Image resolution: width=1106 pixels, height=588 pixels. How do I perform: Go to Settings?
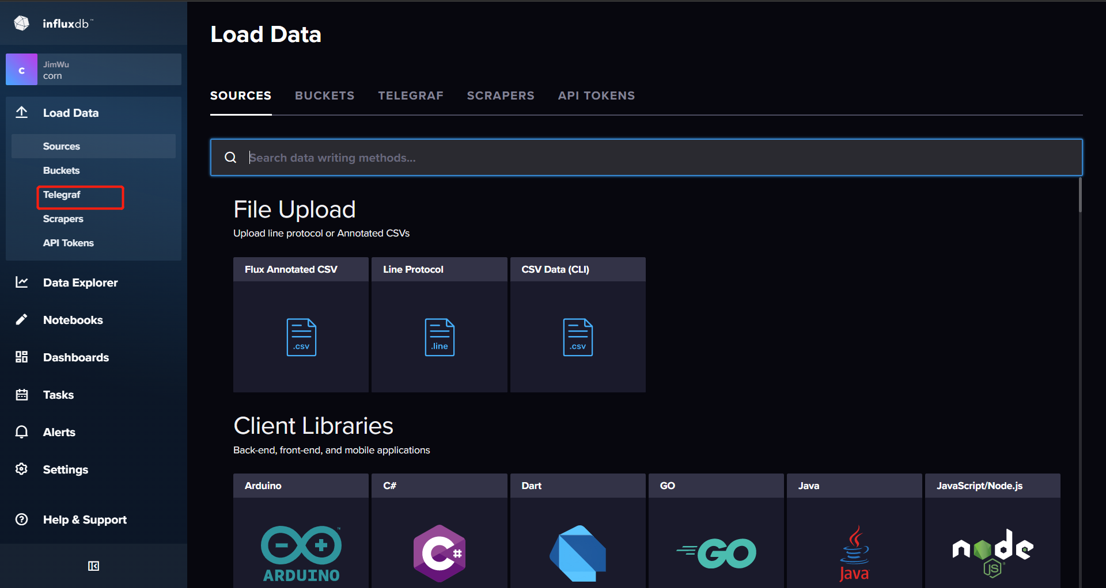coord(66,469)
